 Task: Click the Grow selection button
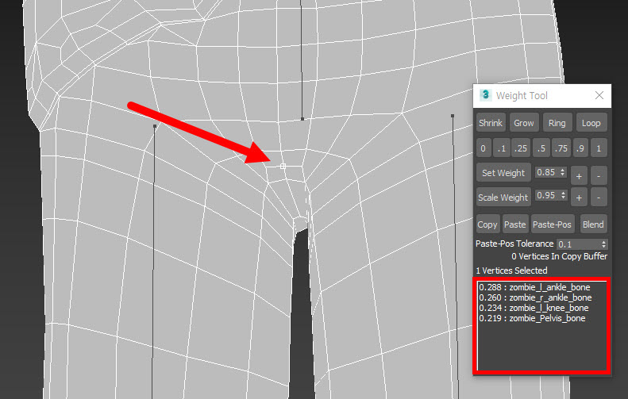[524, 123]
